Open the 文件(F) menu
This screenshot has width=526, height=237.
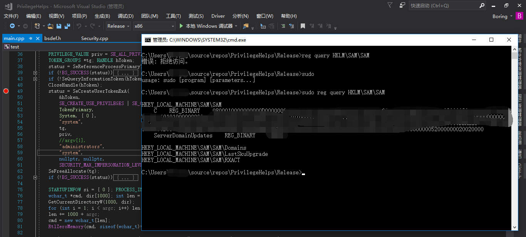(11, 16)
